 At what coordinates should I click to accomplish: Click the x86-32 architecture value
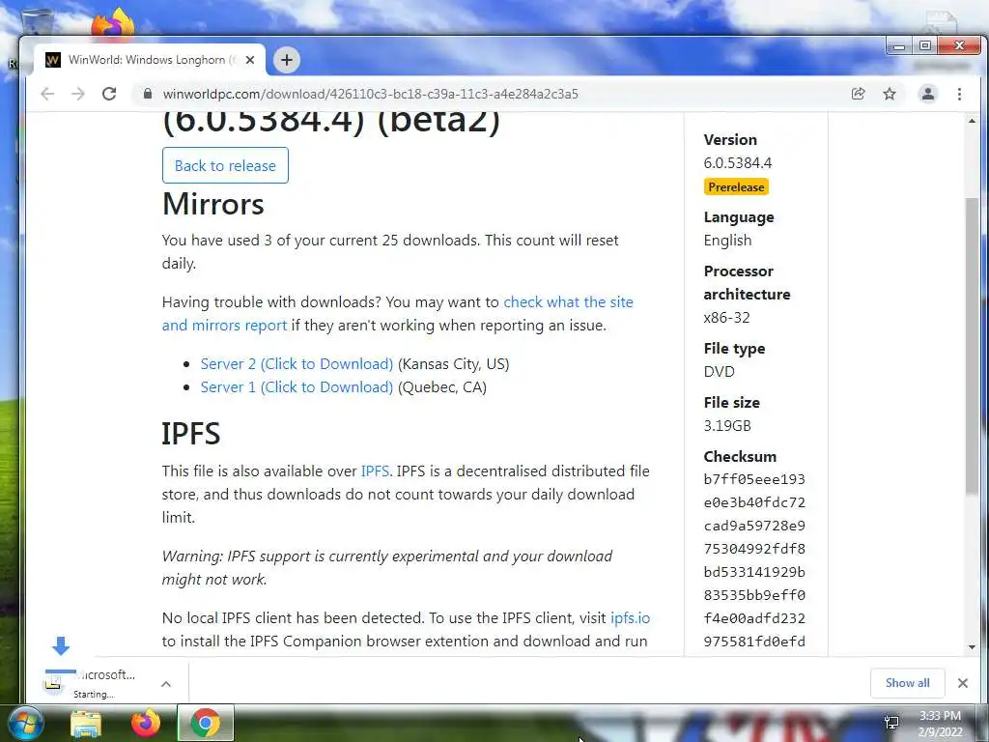[x=726, y=317]
